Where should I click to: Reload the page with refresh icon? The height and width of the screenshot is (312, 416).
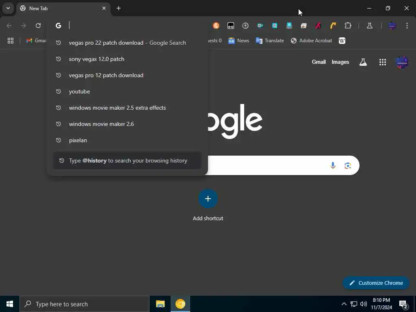click(x=38, y=26)
